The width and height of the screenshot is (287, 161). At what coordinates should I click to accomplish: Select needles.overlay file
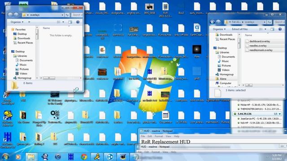pyautogui.click(x=258, y=46)
